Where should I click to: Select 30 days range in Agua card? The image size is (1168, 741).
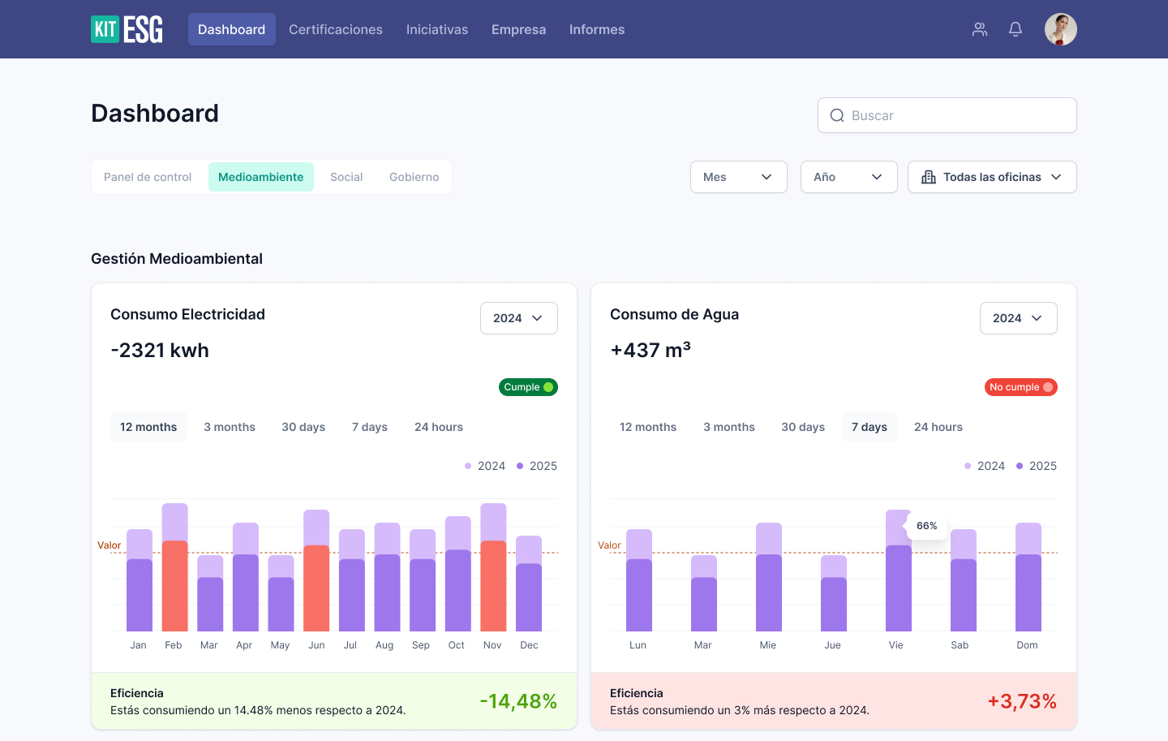pyautogui.click(x=803, y=427)
